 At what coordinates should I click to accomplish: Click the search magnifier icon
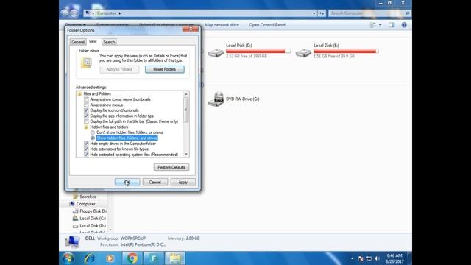(407, 13)
